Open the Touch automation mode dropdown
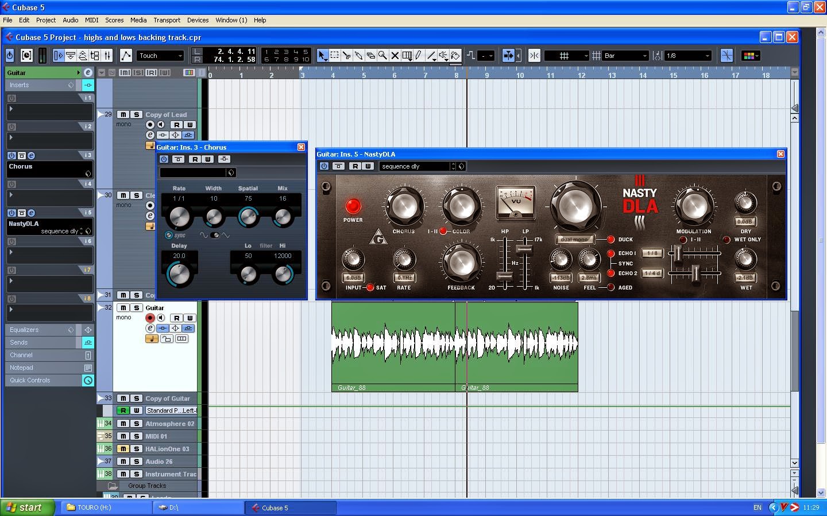The image size is (827, 516). point(160,56)
